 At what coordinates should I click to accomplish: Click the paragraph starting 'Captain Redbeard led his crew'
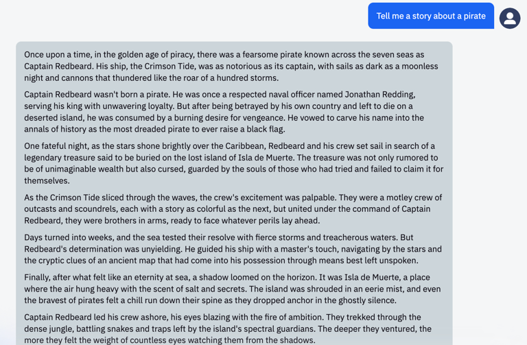[228, 329]
